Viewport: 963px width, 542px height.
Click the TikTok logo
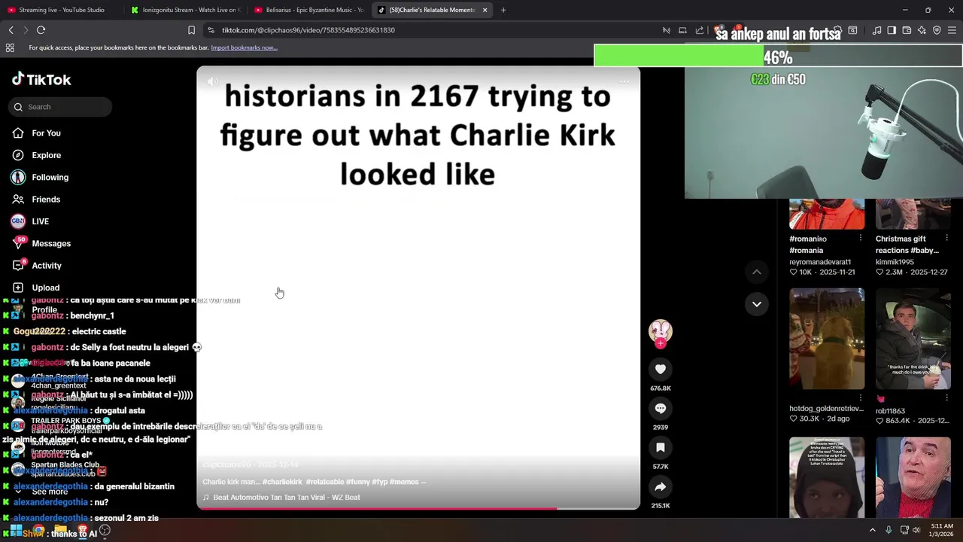point(41,79)
